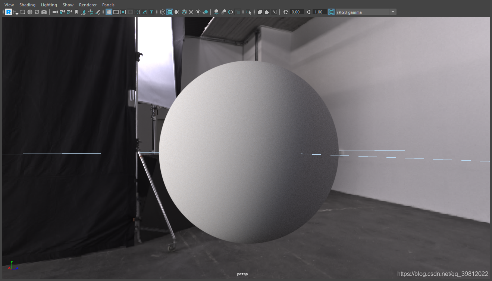Click the Bookmarks icon
Viewport: 492px width, 281px height.
click(x=76, y=12)
